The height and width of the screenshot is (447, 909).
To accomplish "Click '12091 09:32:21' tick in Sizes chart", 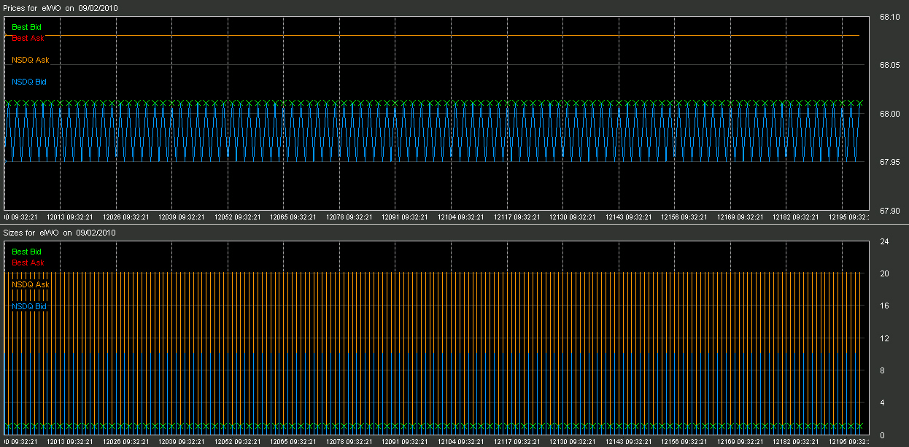I will click(406, 442).
